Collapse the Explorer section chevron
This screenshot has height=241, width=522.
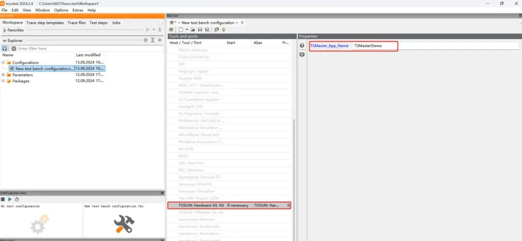(4, 41)
